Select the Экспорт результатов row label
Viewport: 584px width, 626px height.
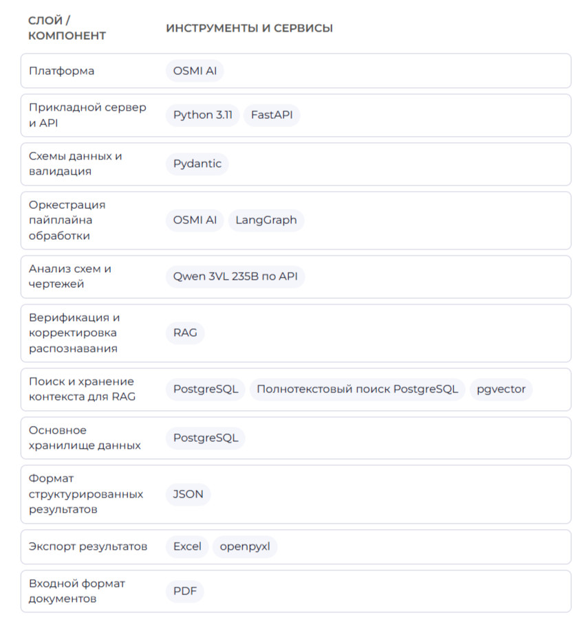(x=88, y=546)
